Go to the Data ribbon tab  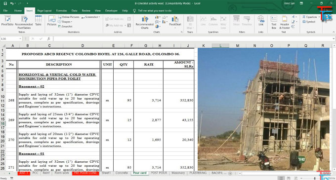pyautogui.click(x=74, y=11)
